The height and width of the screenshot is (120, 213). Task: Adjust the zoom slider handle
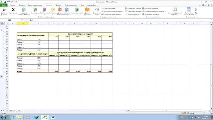[x=204, y=113]
